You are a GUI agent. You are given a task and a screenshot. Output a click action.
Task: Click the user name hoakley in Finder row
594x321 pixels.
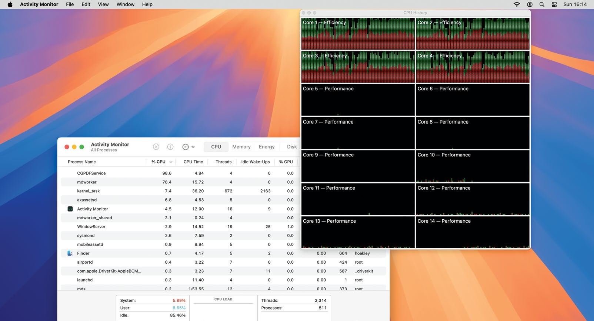362,253
